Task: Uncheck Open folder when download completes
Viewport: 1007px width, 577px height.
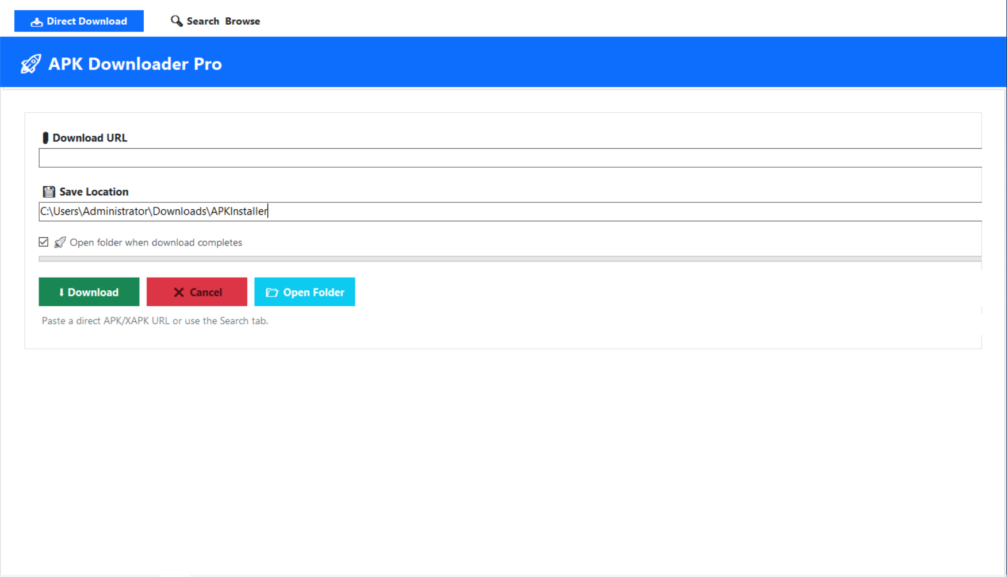Action: click(x=43, y=241)
